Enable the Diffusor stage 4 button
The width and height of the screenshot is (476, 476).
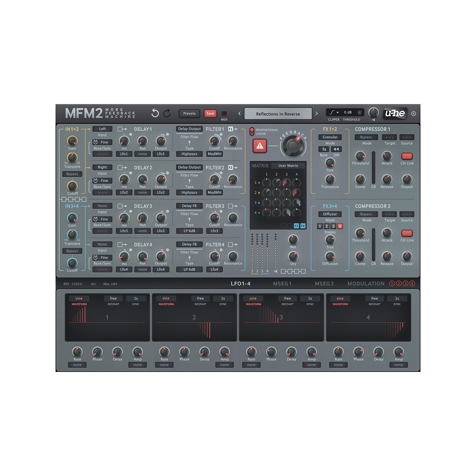click(x=340, y=226)
